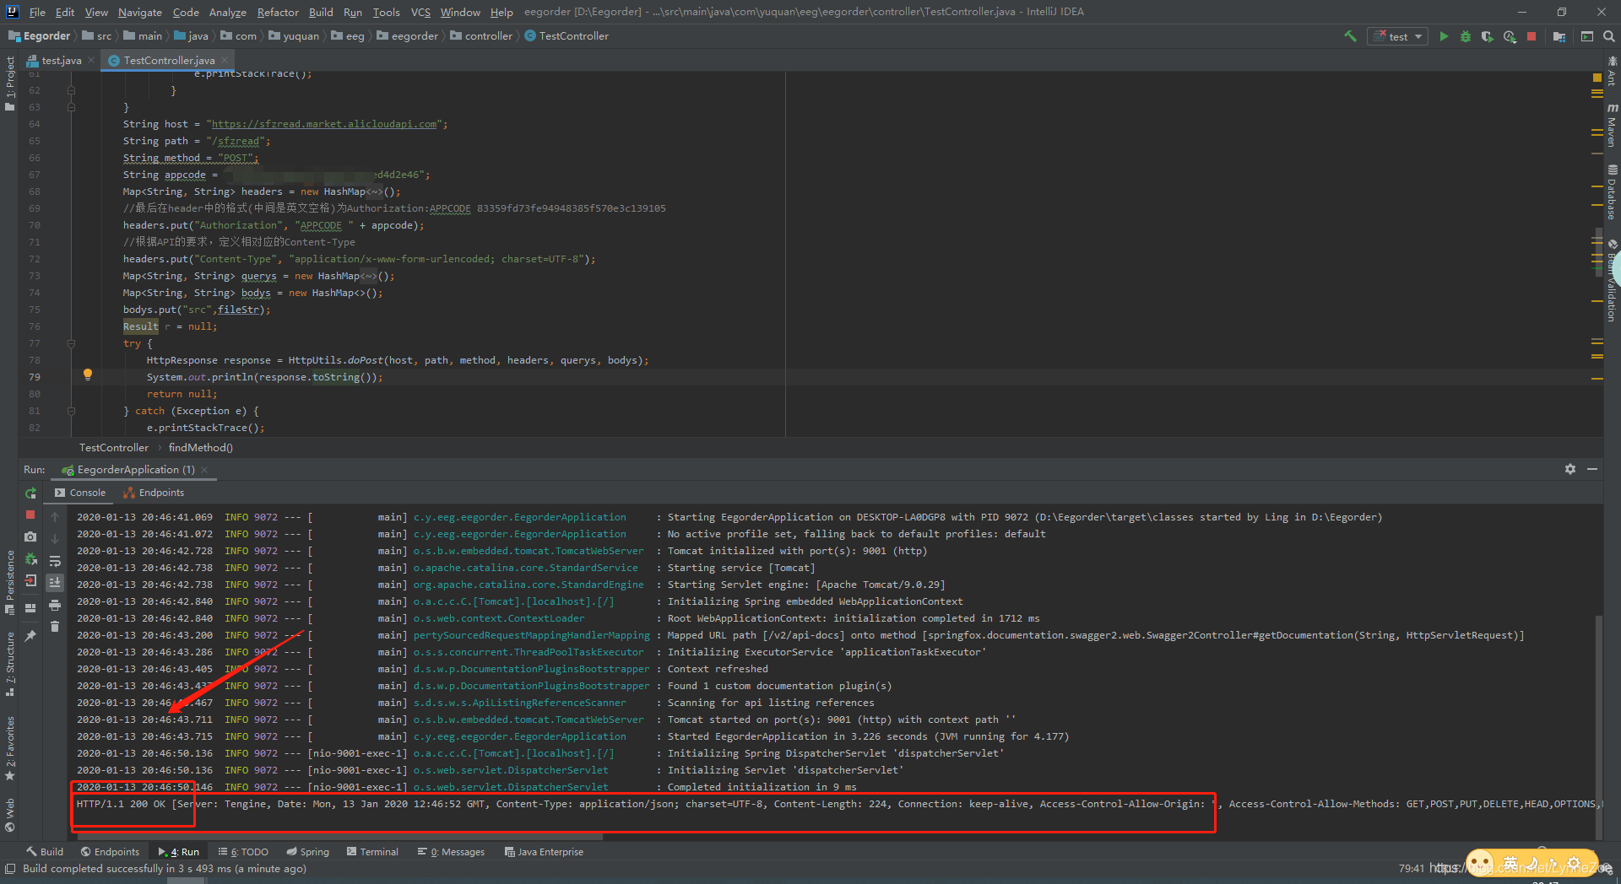Toggle the Maven tool window on the right stripe
The image size is (1621, 884).
click(x=1612, y=125)
